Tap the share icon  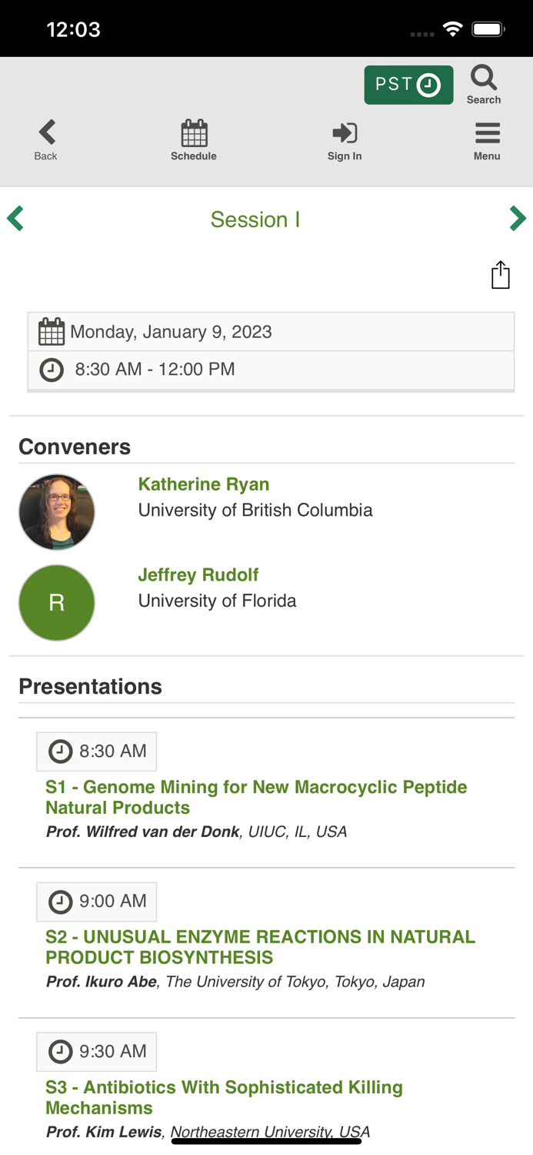pos(501,275)
